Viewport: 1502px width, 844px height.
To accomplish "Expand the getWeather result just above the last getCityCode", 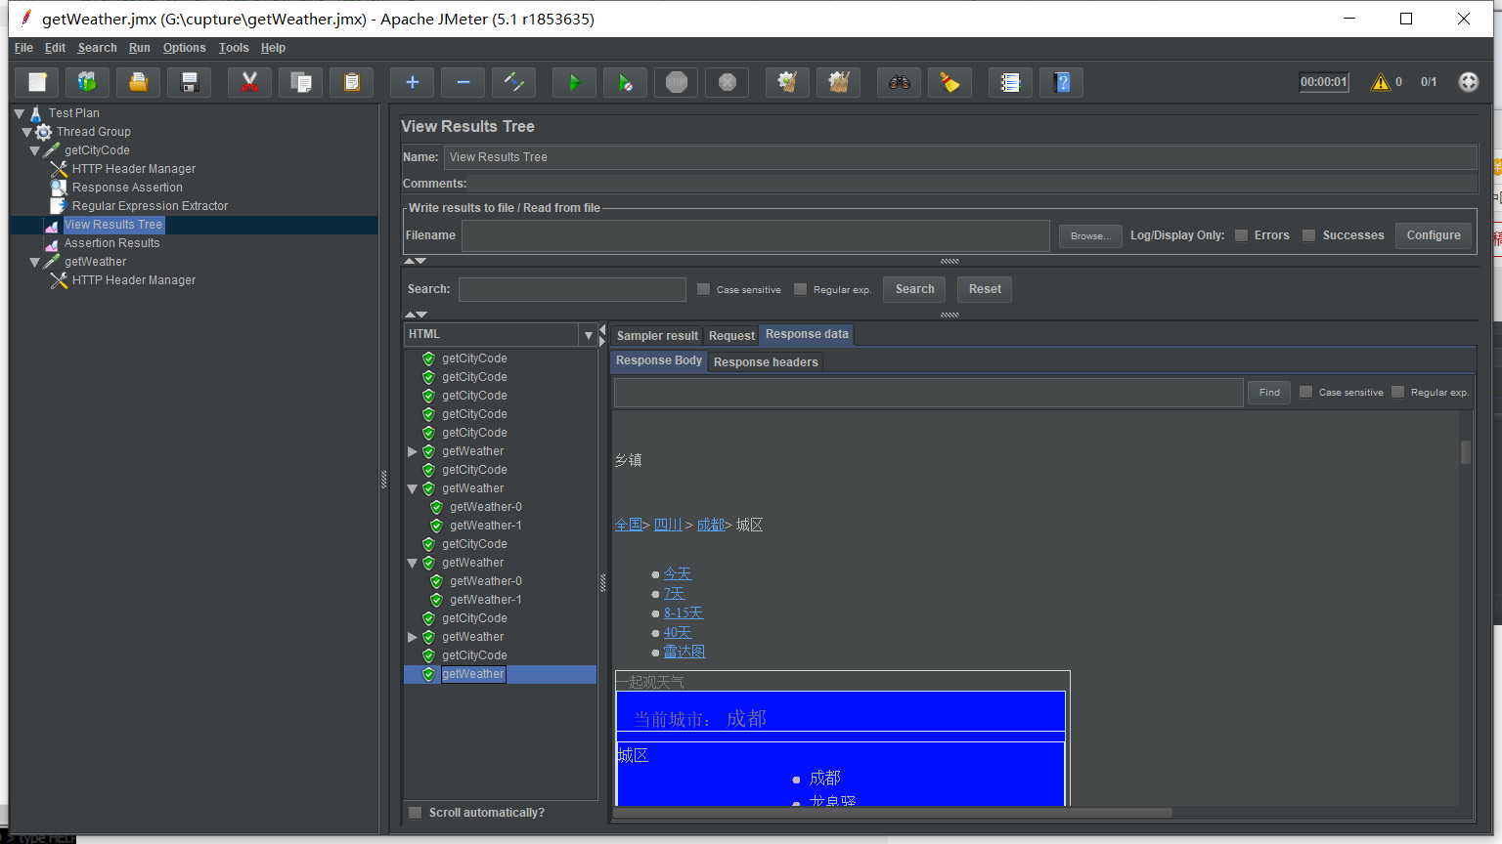I will (412, 637).
